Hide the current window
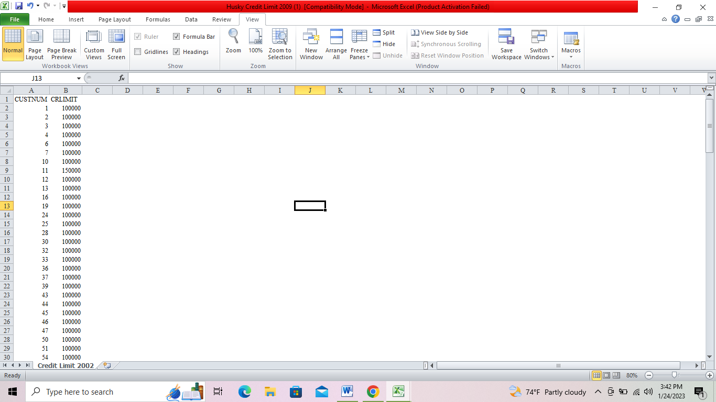The height and width of the screenshot is (402, 716). [384, 44]
